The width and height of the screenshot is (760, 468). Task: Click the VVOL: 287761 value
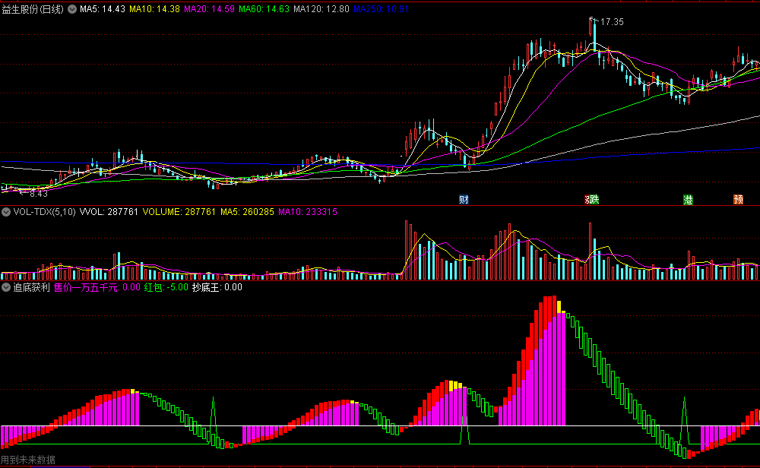click(x=109, y=212)
